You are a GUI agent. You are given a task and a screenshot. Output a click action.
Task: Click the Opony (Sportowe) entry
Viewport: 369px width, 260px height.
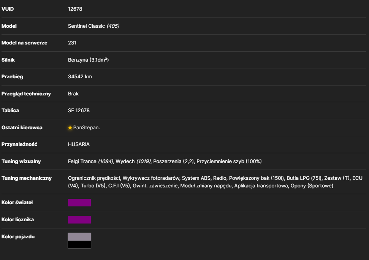point(312,185)
